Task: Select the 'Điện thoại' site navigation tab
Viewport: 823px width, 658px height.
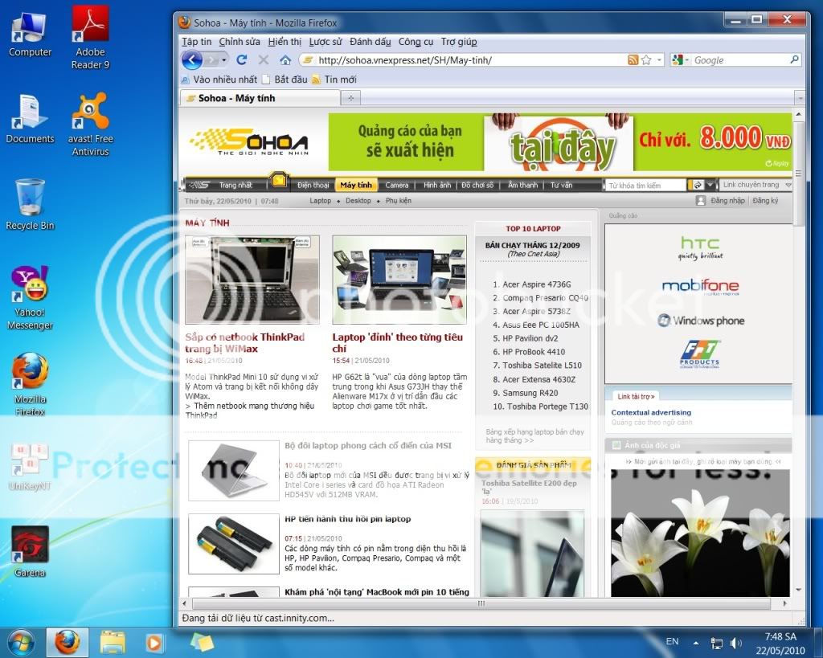Action: (x=313, y=185)
